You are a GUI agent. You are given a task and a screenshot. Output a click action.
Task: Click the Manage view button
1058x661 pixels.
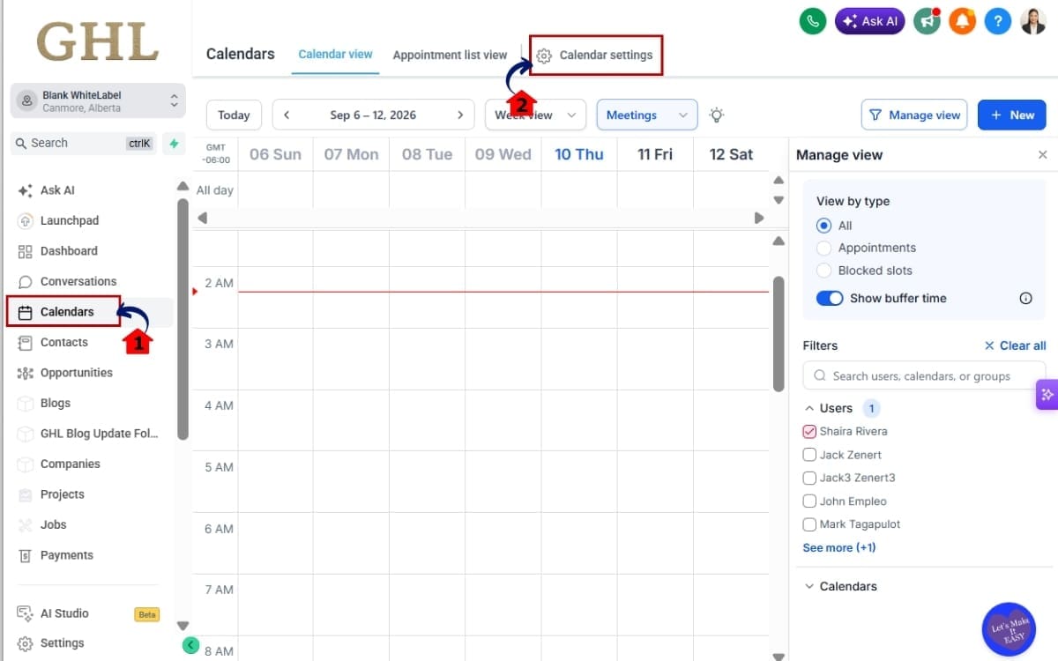[x=913, y=115]
